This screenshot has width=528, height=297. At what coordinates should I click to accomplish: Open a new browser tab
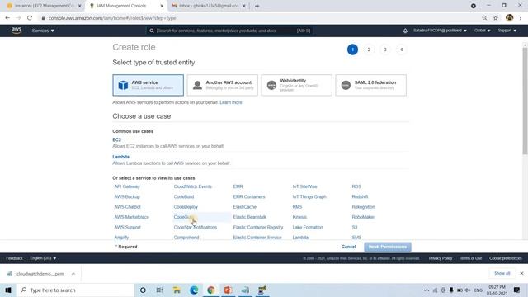[x=257, y=6]
